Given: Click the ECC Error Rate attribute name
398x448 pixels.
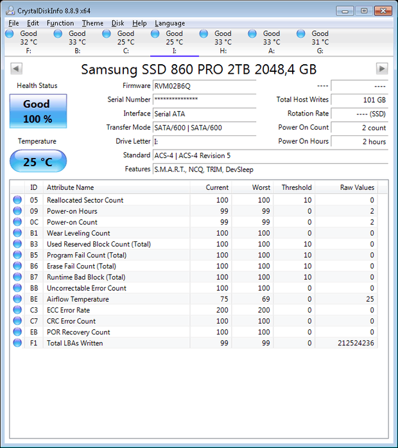Looking at the screenshot, I should click(68, 310).
